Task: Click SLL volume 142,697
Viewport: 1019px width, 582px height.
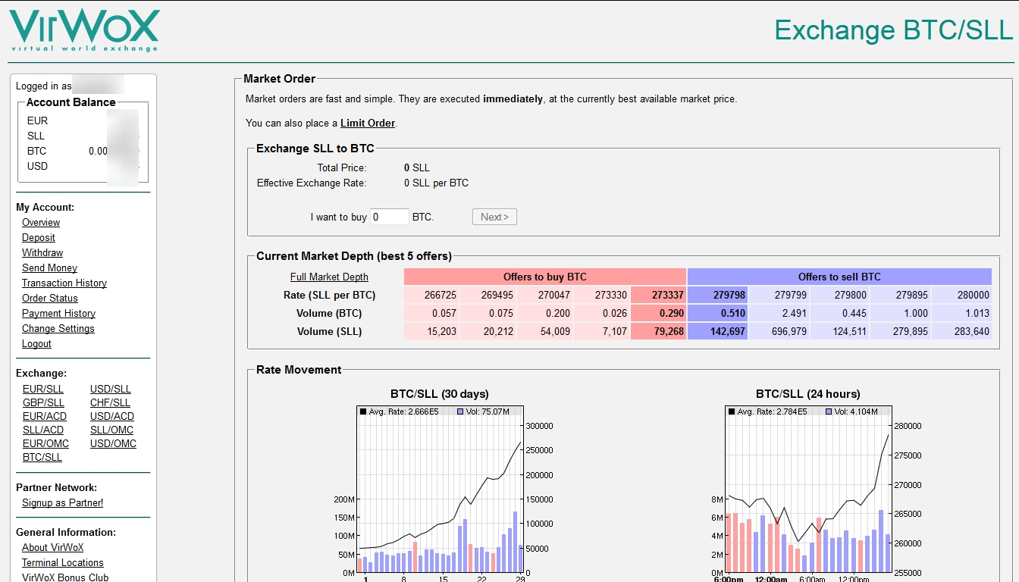Action: (717, 331)
